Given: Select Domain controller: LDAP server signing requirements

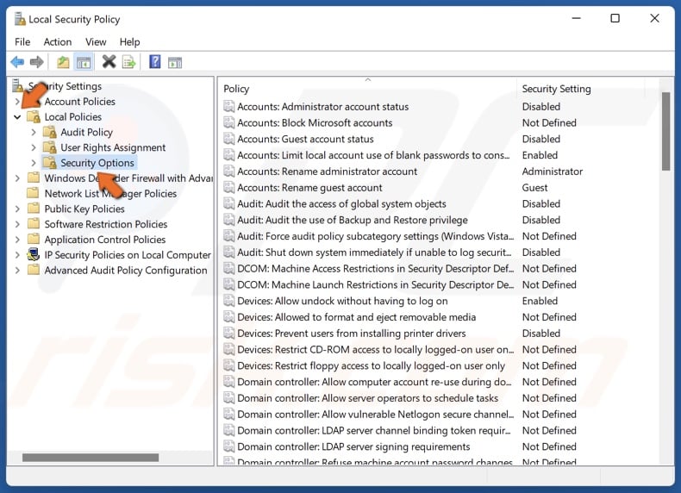Looking at the screenshot, I should click(x=353, y=446).
